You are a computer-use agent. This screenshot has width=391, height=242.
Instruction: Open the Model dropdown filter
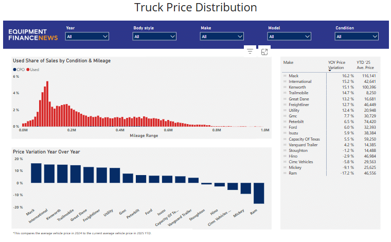click(289, 37)
